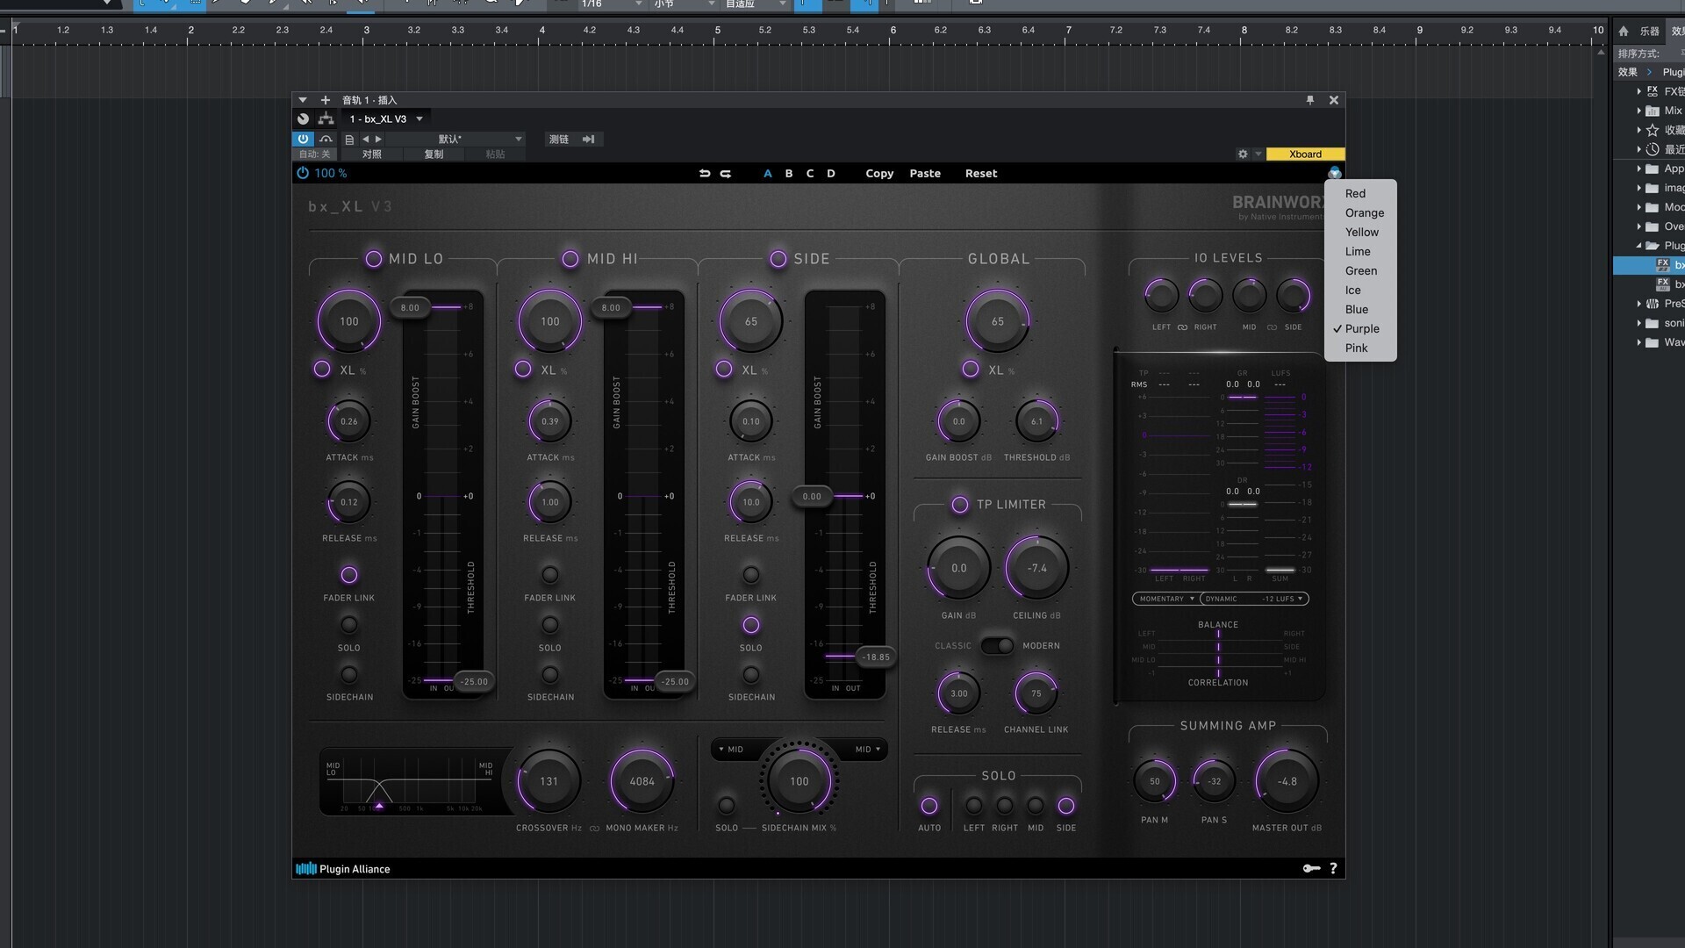Click the redo arrow in plugin toolbar
Image resolution: width=1685 pixels, height=948 pixels.
point(726,174)
